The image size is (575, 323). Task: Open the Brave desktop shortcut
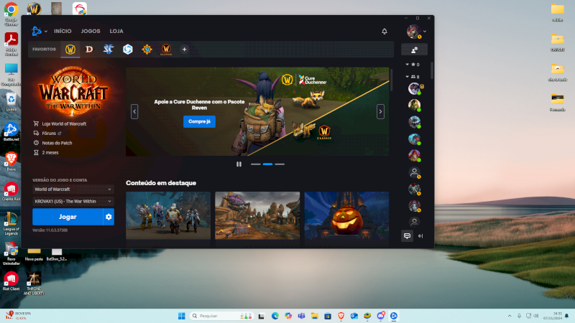(11, 161)
